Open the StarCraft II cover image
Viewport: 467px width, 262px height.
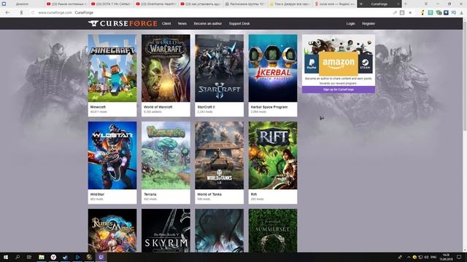219,68
